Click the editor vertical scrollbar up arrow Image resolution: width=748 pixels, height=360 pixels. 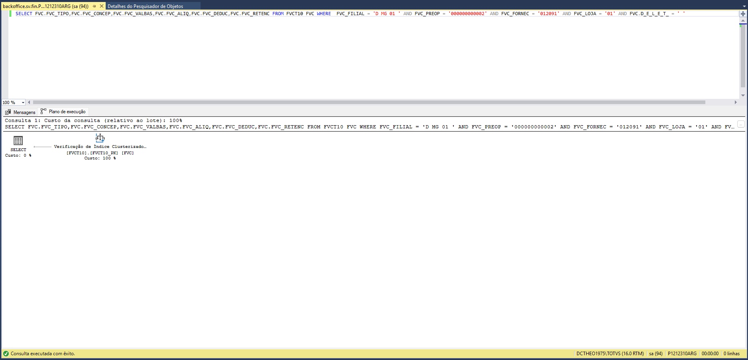(x=743, y=21)
